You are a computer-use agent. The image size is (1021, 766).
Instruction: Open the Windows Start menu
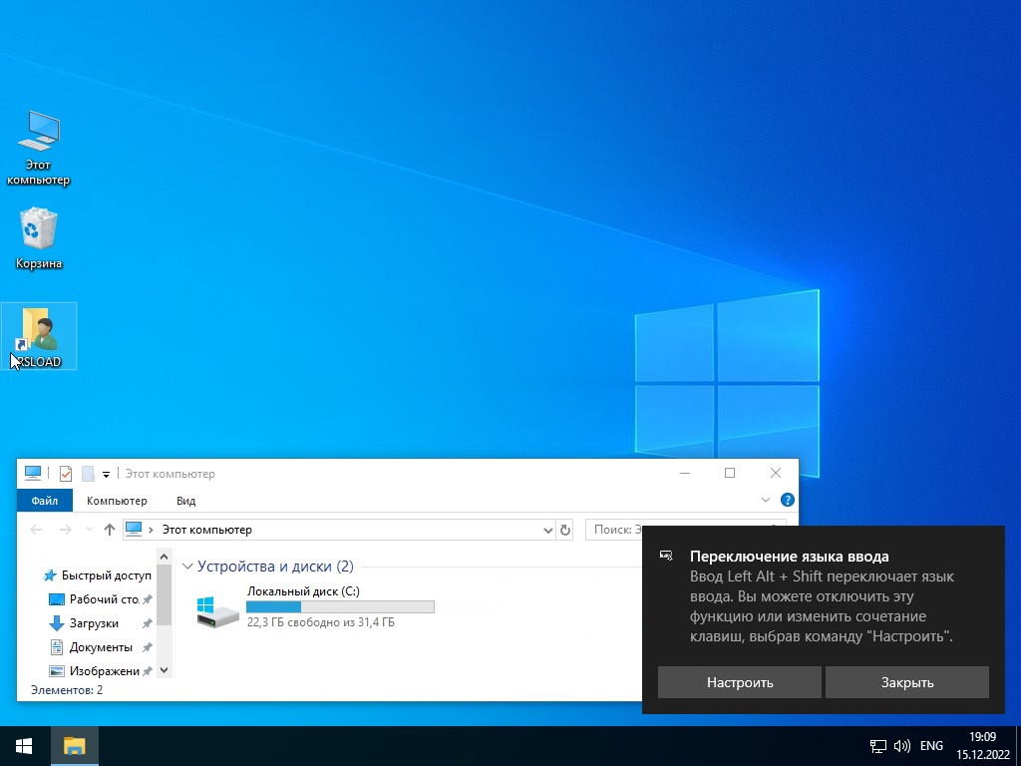24,745
